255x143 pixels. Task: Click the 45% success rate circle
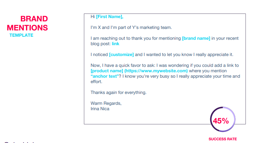coord(223,120)
